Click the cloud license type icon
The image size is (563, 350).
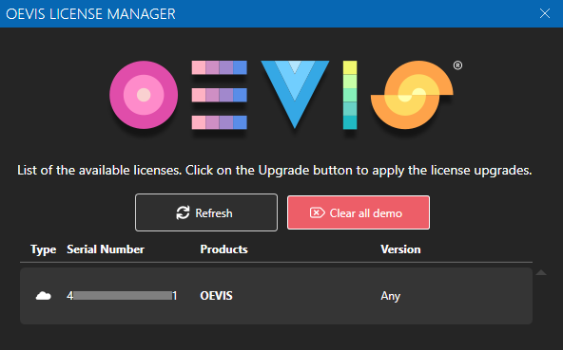[x=44, y=296]
